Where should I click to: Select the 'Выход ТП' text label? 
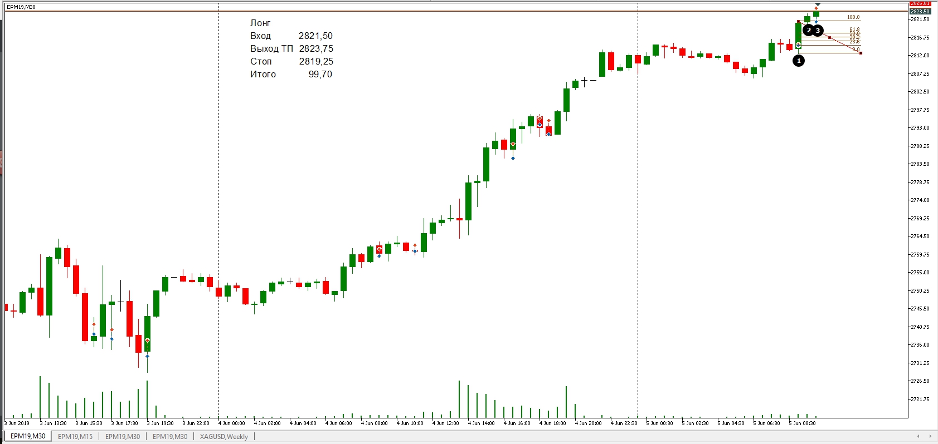[271, 48]
